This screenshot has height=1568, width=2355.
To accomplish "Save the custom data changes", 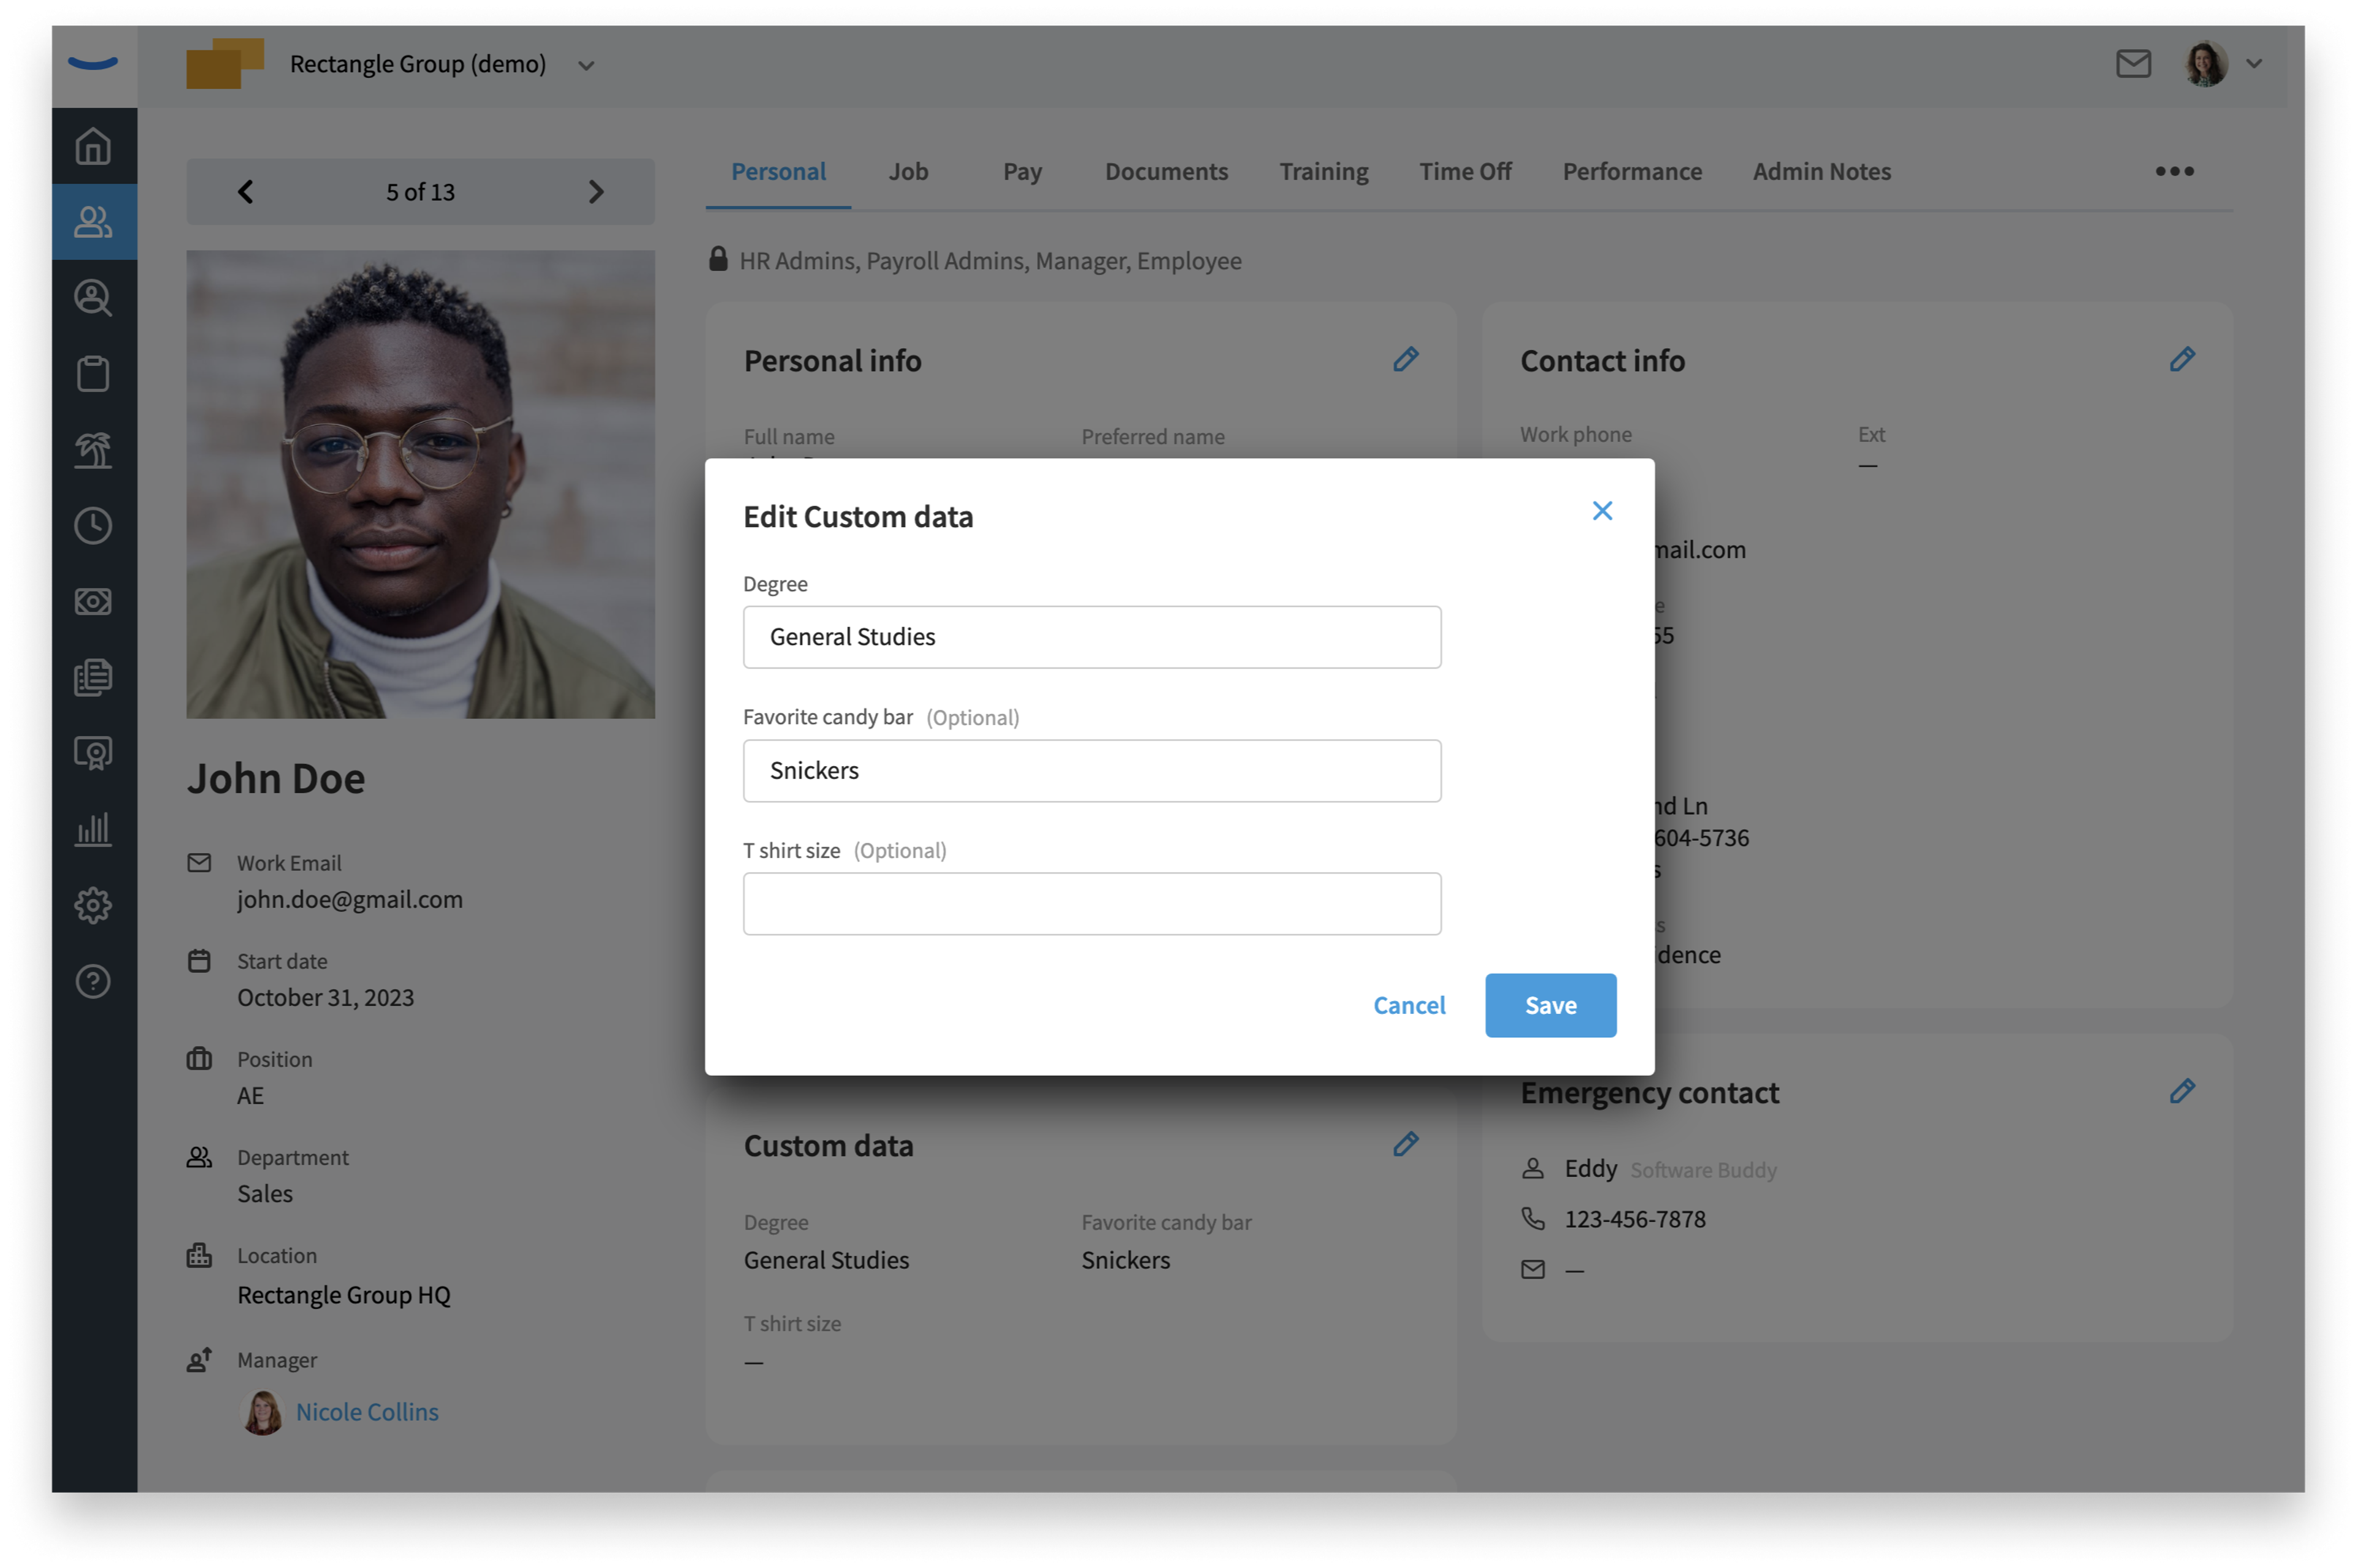I will click(1550, 1005).
